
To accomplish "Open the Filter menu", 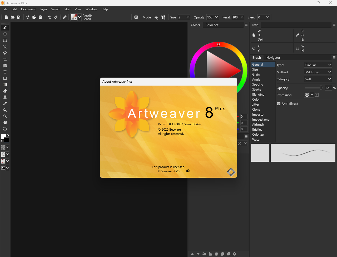I will point(67,9).
